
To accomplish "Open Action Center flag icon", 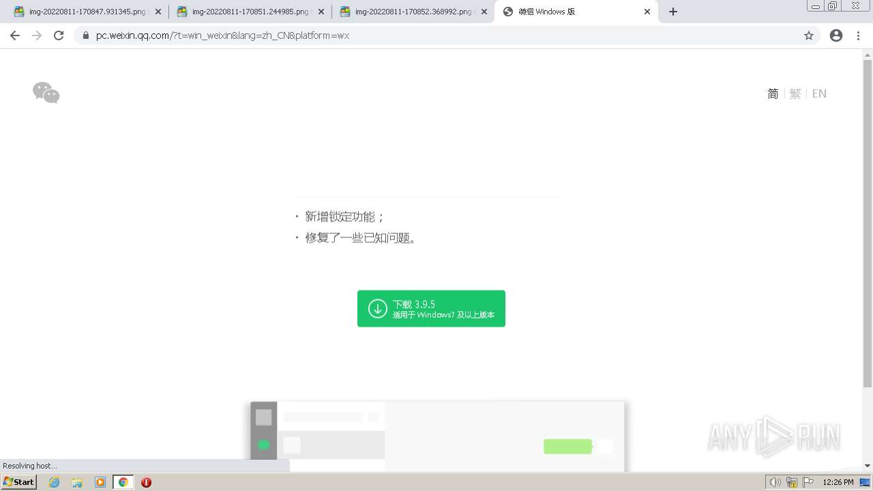I will [808, 482].
